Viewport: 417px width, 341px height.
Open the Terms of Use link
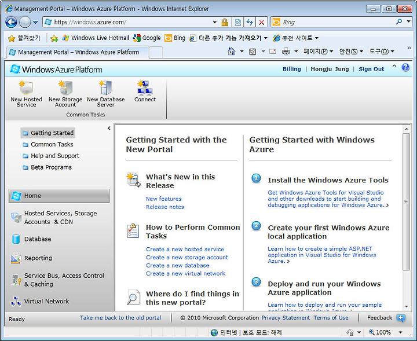click(x=331, y=318)
